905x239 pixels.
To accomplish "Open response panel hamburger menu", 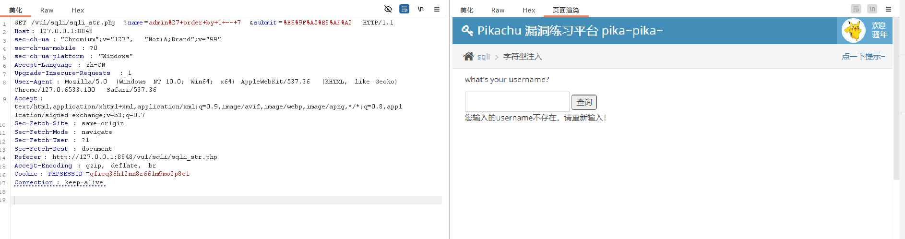I will coord(888,9).
